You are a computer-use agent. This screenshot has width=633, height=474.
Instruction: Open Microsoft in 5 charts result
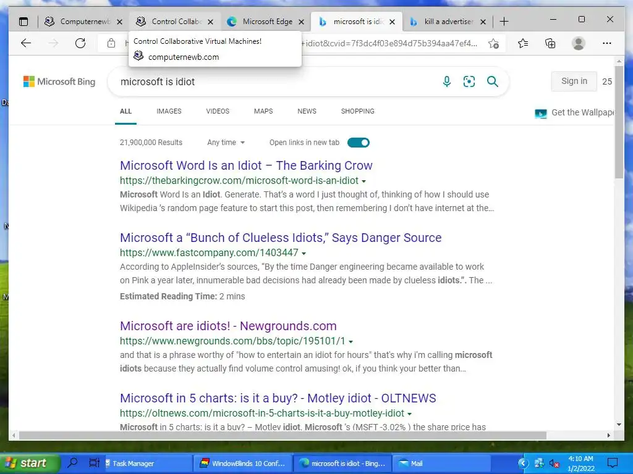[x=278, y=398]
